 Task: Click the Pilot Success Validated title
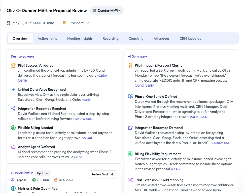[36, 66]
